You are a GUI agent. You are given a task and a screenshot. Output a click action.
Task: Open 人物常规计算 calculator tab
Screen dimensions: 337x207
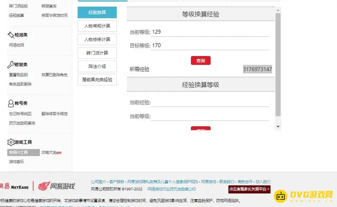(97, 26)
